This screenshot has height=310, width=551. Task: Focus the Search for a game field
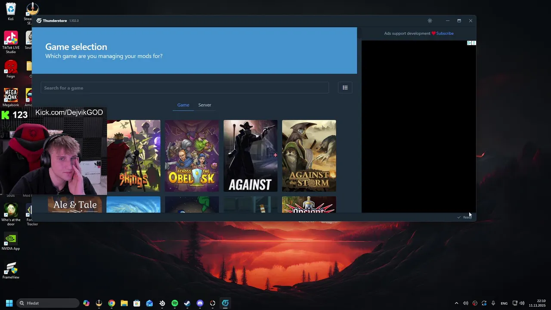[185, 88]
